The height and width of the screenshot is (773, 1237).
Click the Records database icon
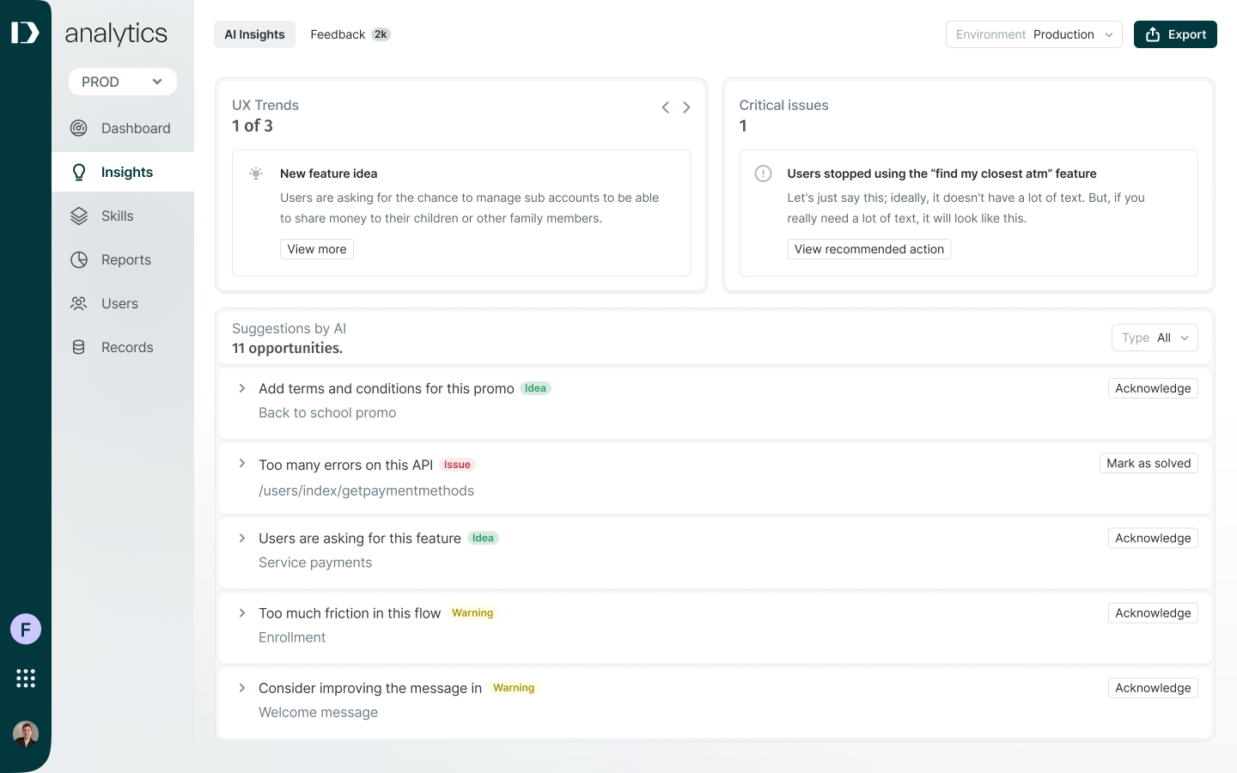pyautogui.click(x=79, y=347)
